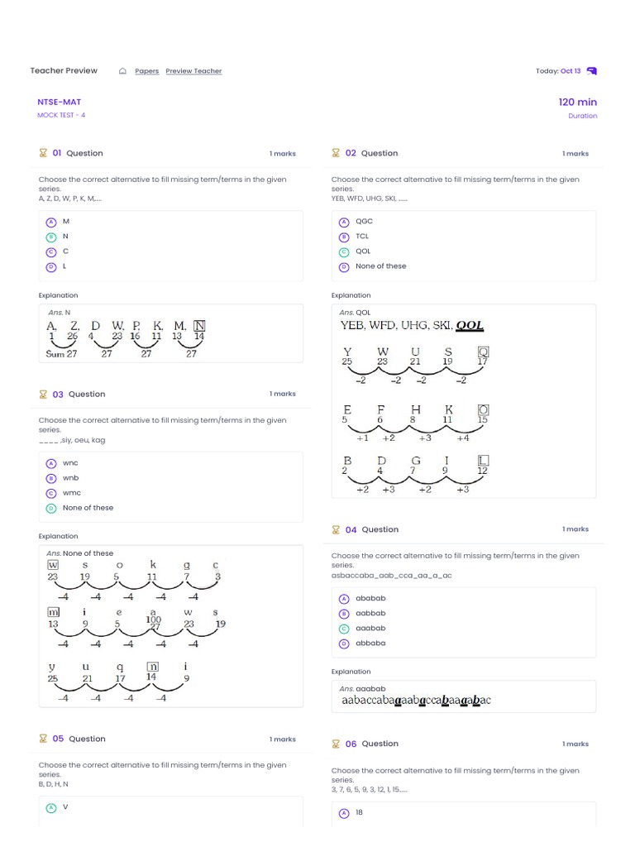
Task: Select option C 'aaabab' in Question 04
Action: 344,629
